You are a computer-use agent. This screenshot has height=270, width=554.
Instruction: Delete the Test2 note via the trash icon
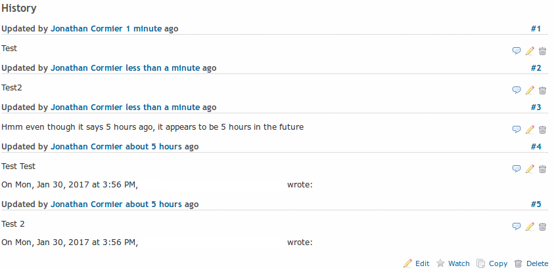[x=542, y=90]
